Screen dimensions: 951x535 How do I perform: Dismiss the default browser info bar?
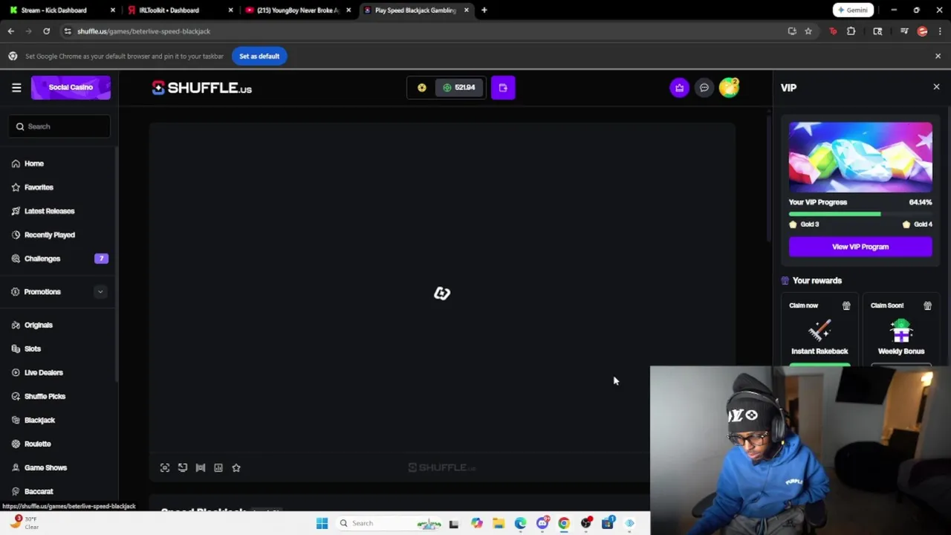(x=938, y=56)
